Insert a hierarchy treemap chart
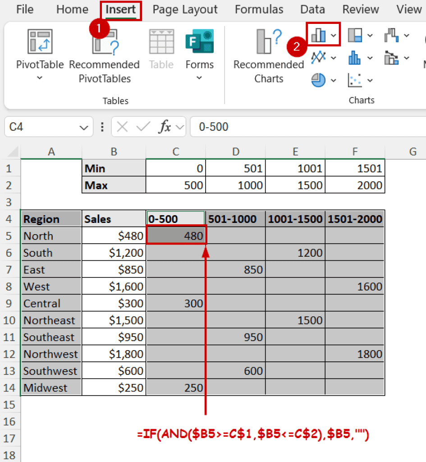The image size is (426, 462). coord(355,35)
